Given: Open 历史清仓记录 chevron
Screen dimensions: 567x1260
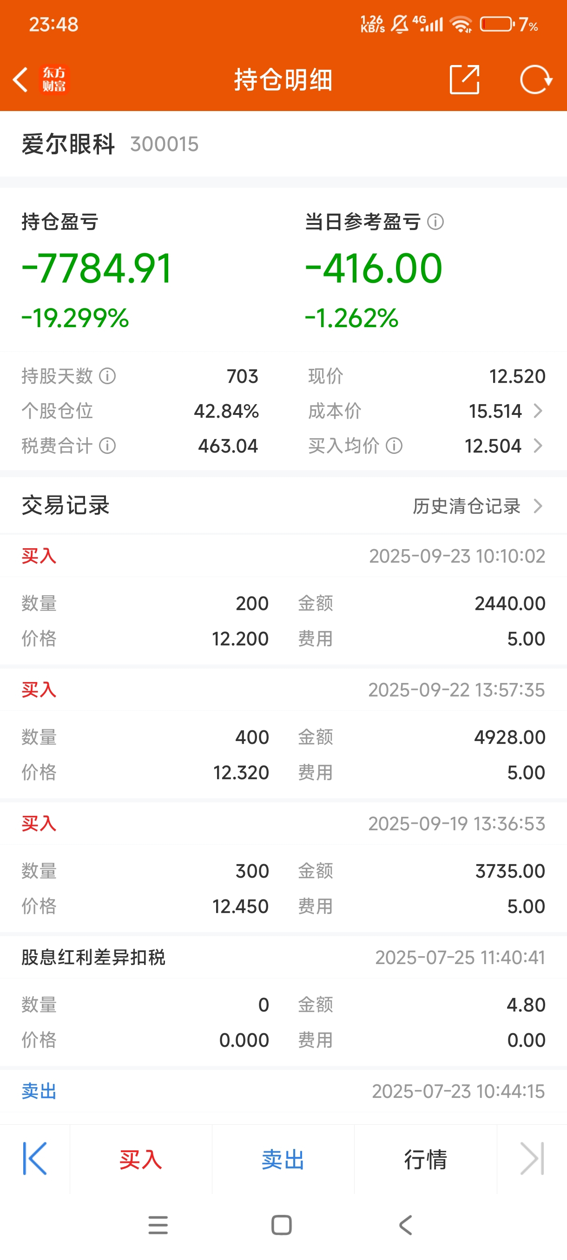Looking at the screenshot, I should click(538, 506).
